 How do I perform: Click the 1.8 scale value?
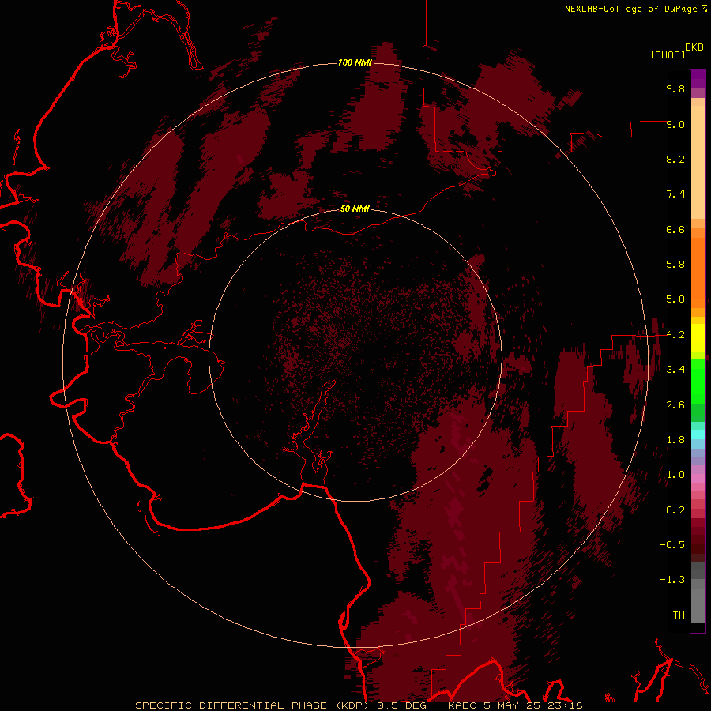675,440
